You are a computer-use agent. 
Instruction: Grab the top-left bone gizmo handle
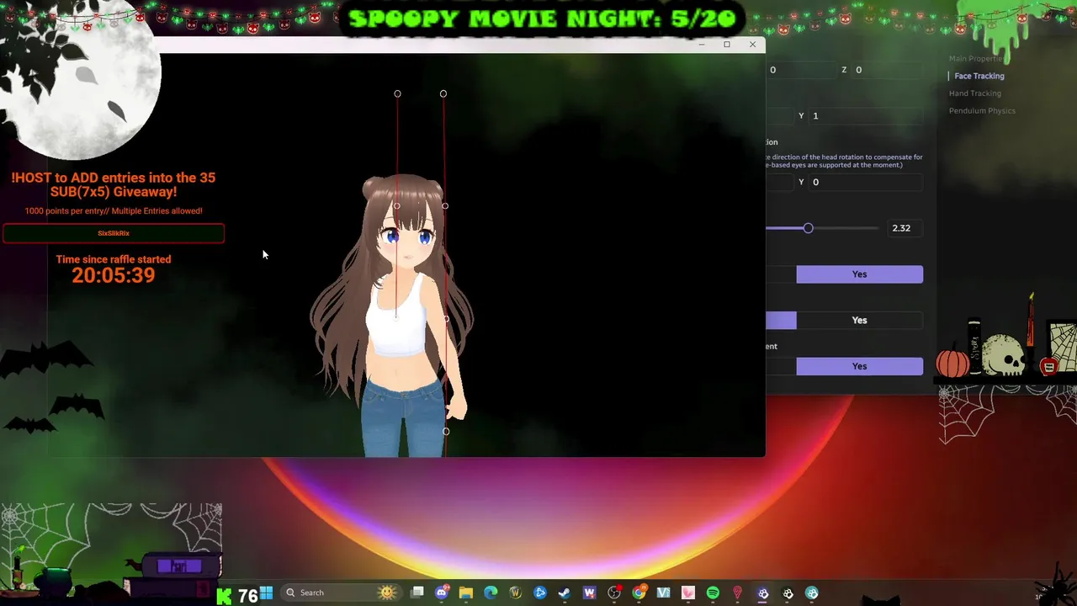click(397, 93)
